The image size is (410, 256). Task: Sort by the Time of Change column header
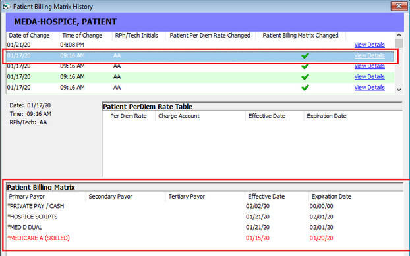tap(82, 36)
